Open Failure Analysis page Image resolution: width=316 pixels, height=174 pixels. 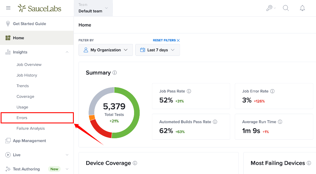(x=31, y=129)
